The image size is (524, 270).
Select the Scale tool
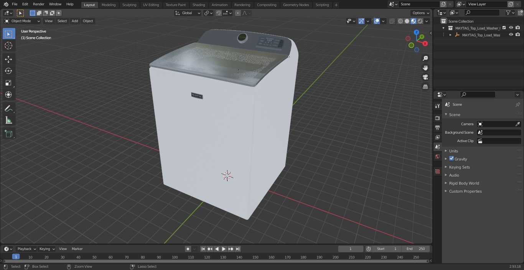tap(8, 83)
